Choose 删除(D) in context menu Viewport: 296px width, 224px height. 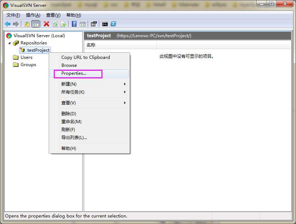click(x=89, y=113)
